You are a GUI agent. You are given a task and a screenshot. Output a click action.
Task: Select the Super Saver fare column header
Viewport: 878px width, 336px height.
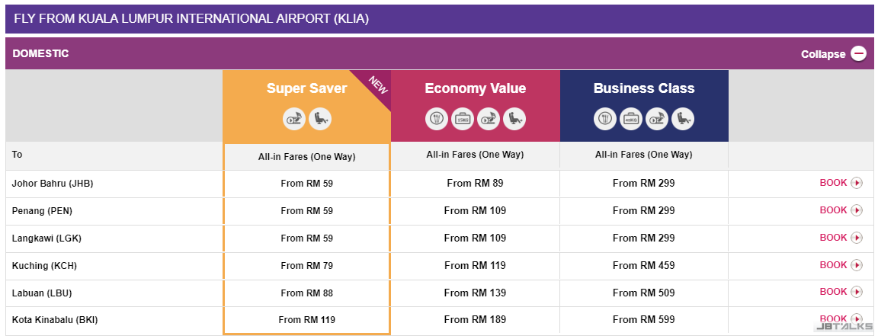[306, 88]
